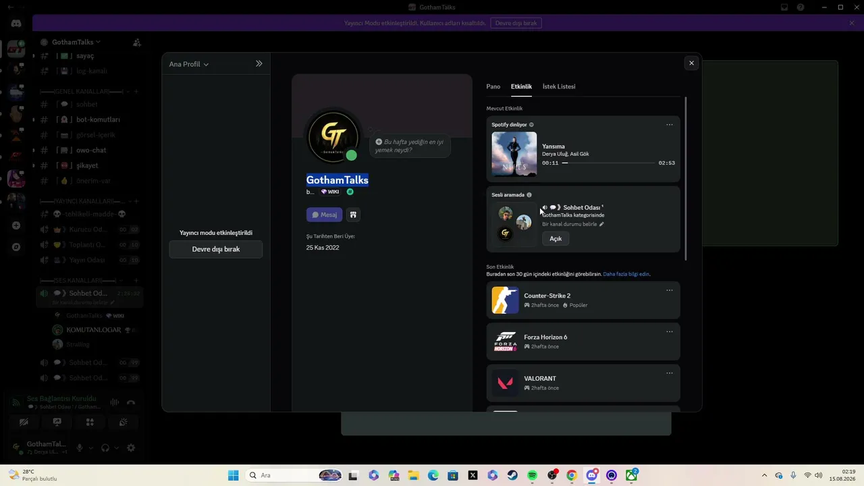Click KOMUTANLOGAR in the voice channel
864x486 pixels.
93,330
